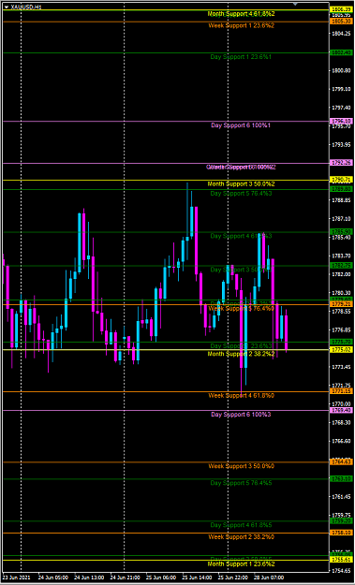Click the orange 1758.10 price tag

pos(342,533)
